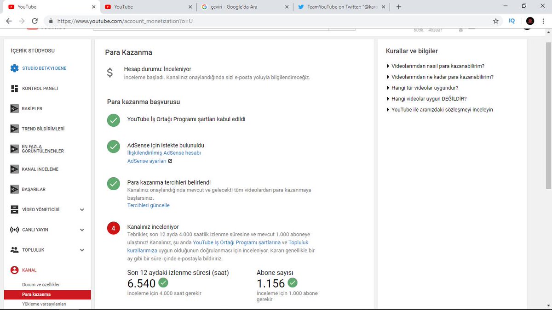Switch to the TeamYouTube on Twitter tab
The height and width of the screenshot is (310, 552).
coord(340,7)
